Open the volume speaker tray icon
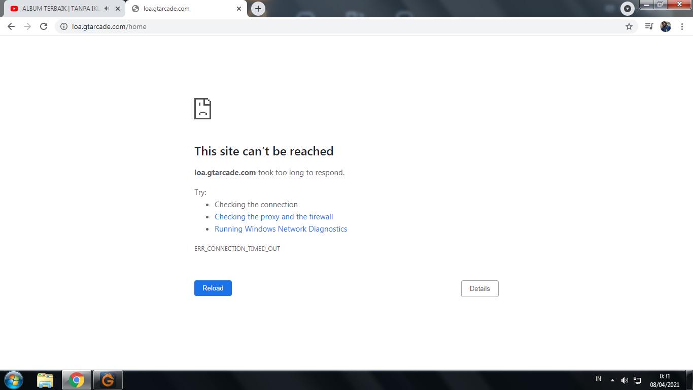Viewport: 693px width, 390px height. click(625, 380)
